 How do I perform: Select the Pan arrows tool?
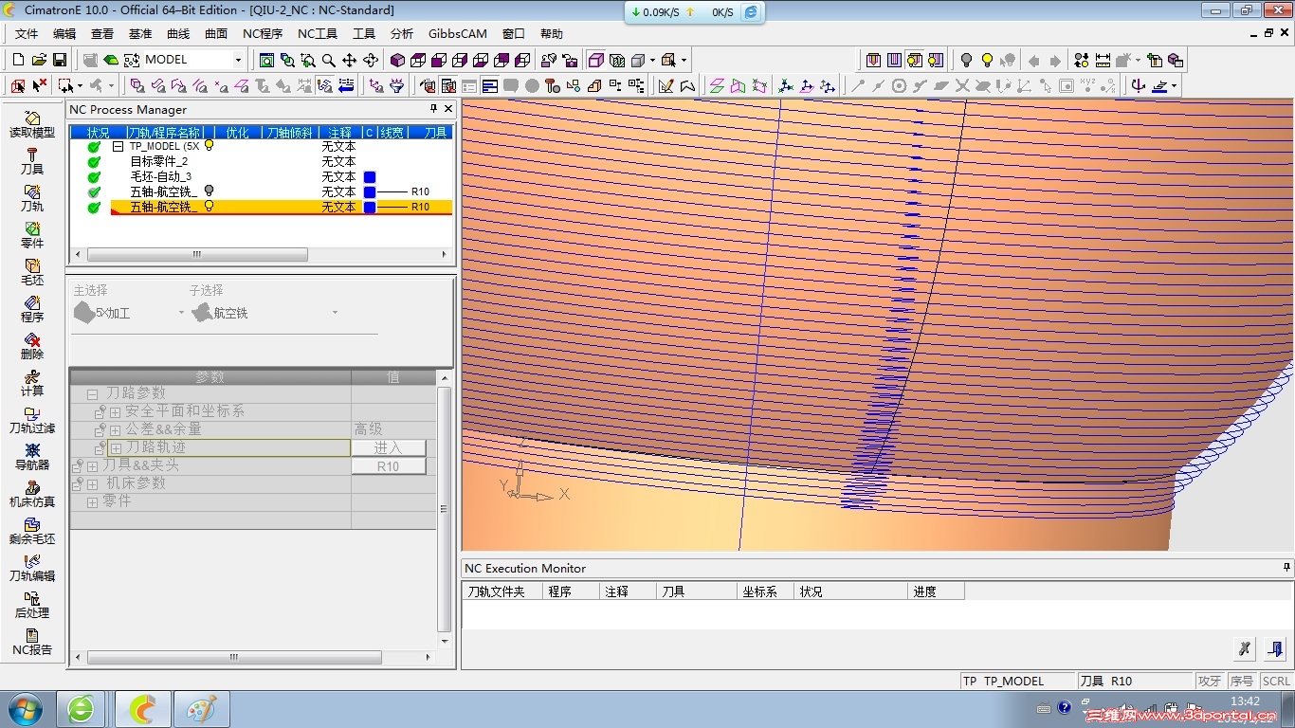coord(350,60)
